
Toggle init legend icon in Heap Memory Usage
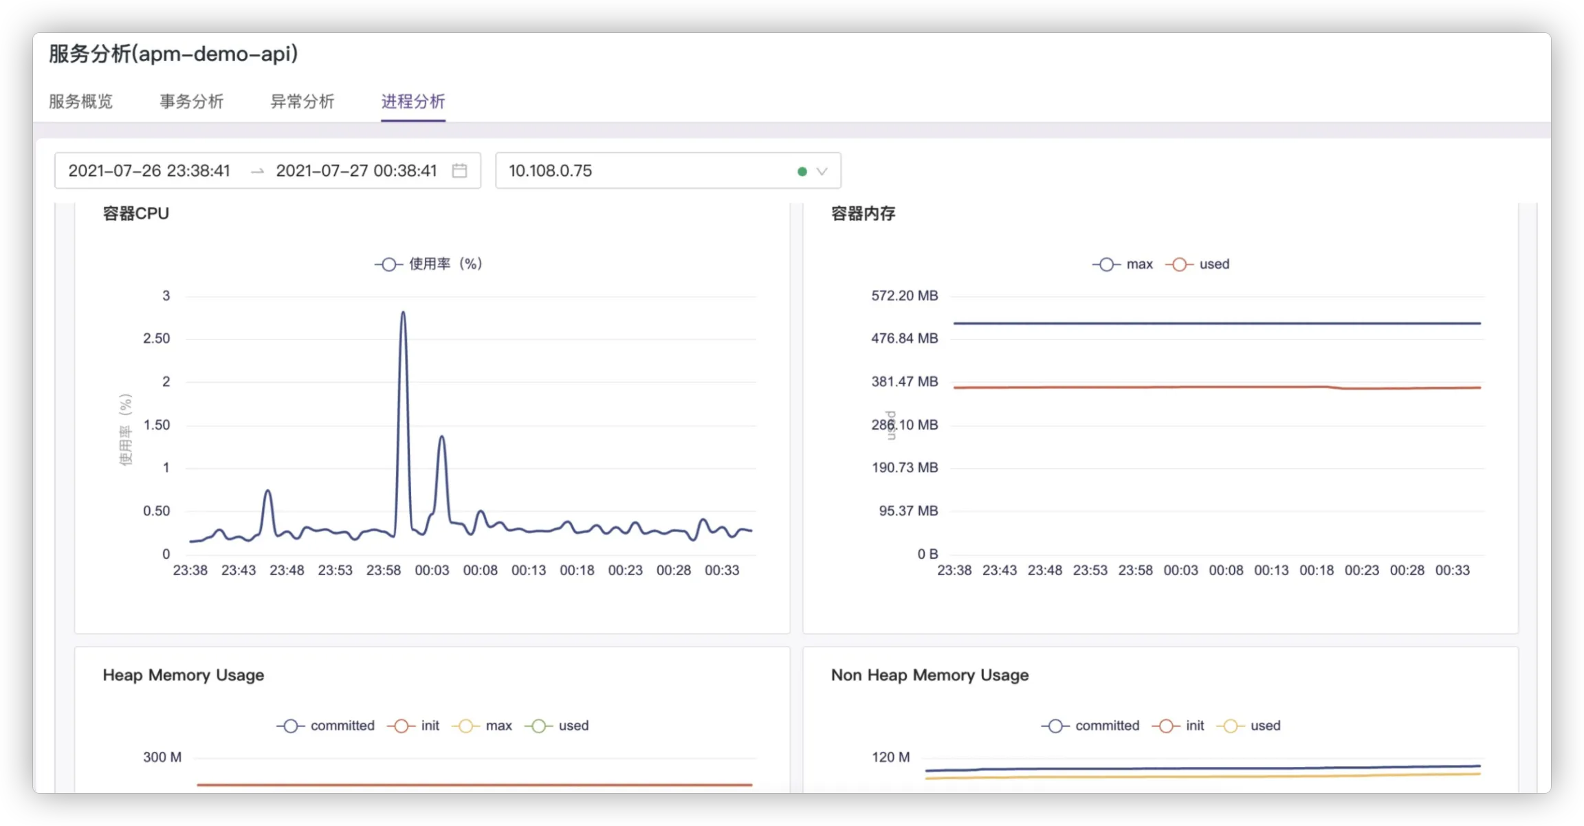(x=401, y=726)
